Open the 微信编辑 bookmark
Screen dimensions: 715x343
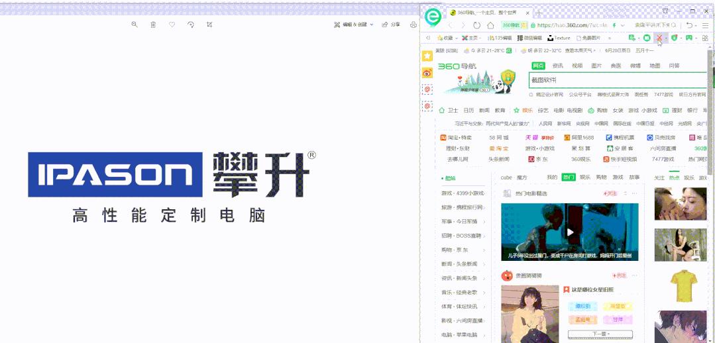pos(530,38)
